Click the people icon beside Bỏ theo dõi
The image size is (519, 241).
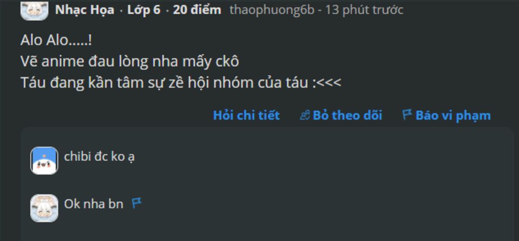click(305, 115)
